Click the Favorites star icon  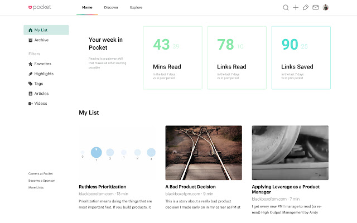click(30, 64)
